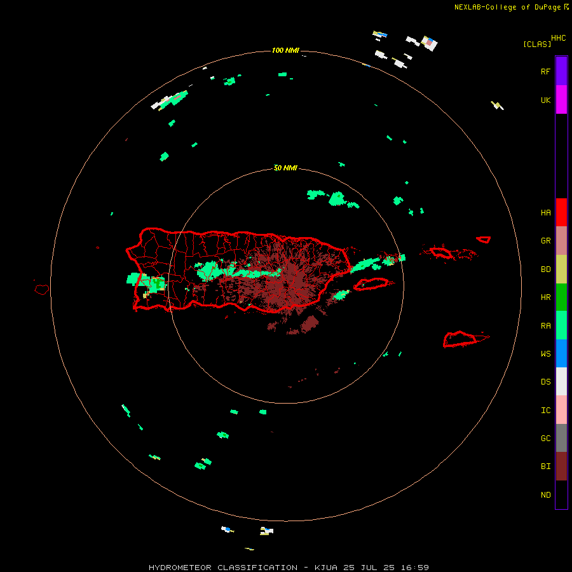The width and height of the screenshot is (572, 572).
Task: Select the BD yellow legend block
Action: click(x=561, y=269)
